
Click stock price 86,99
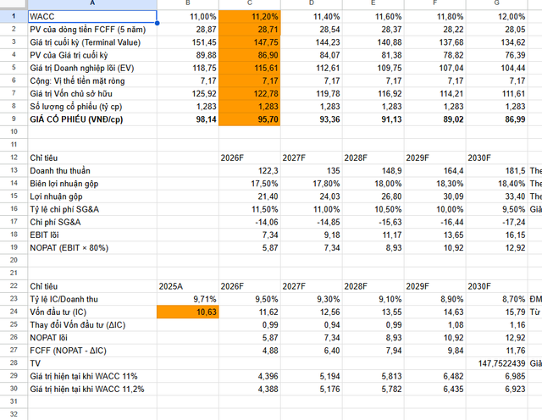pos(497,119)
